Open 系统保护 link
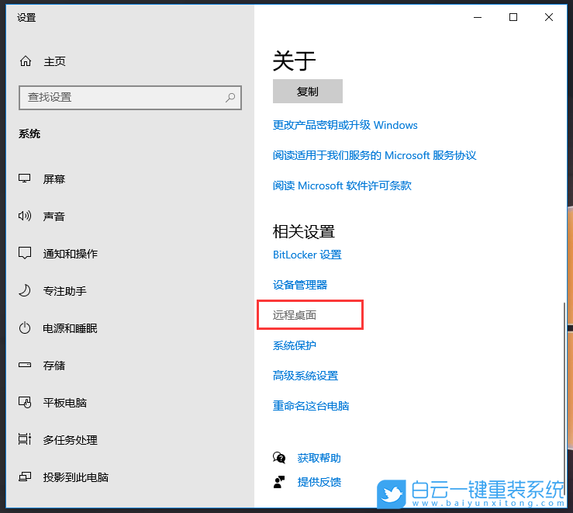The height and width of the screenshot is (513, 573). tap(295, 345)
